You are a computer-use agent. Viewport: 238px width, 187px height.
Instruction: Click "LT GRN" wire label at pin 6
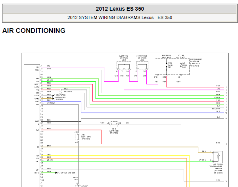click(x=50, y=80)
